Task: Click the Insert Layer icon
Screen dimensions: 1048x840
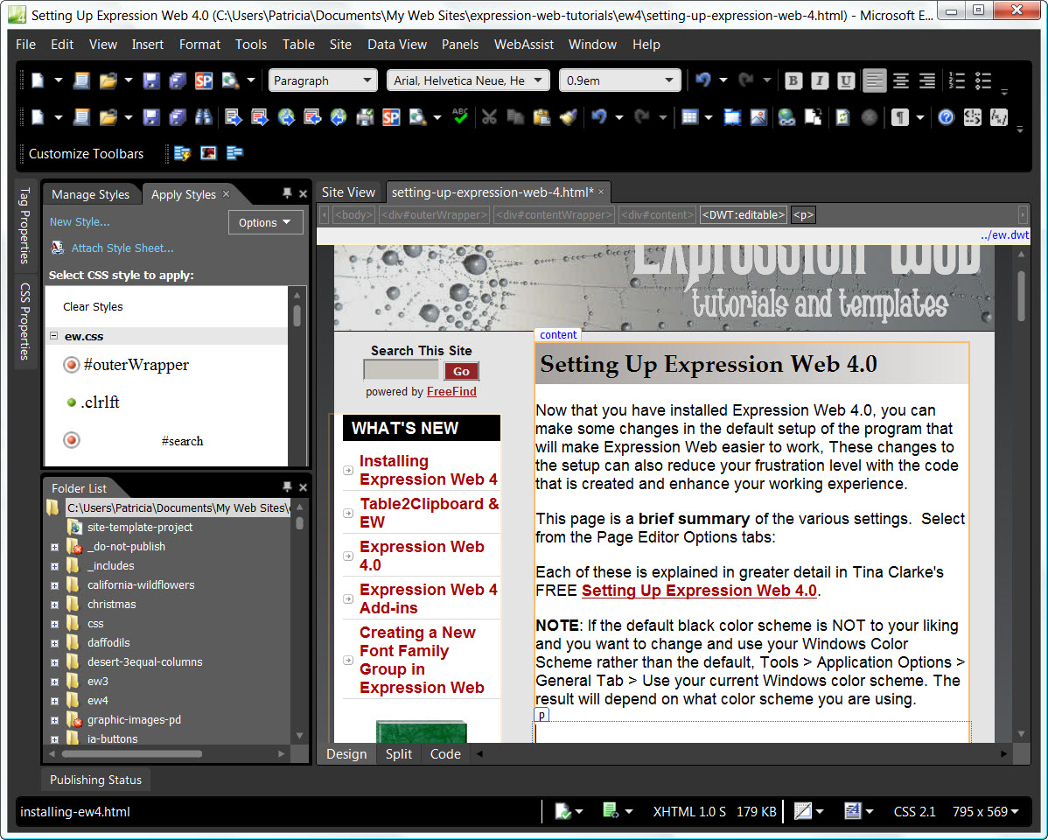Action: 732,118
